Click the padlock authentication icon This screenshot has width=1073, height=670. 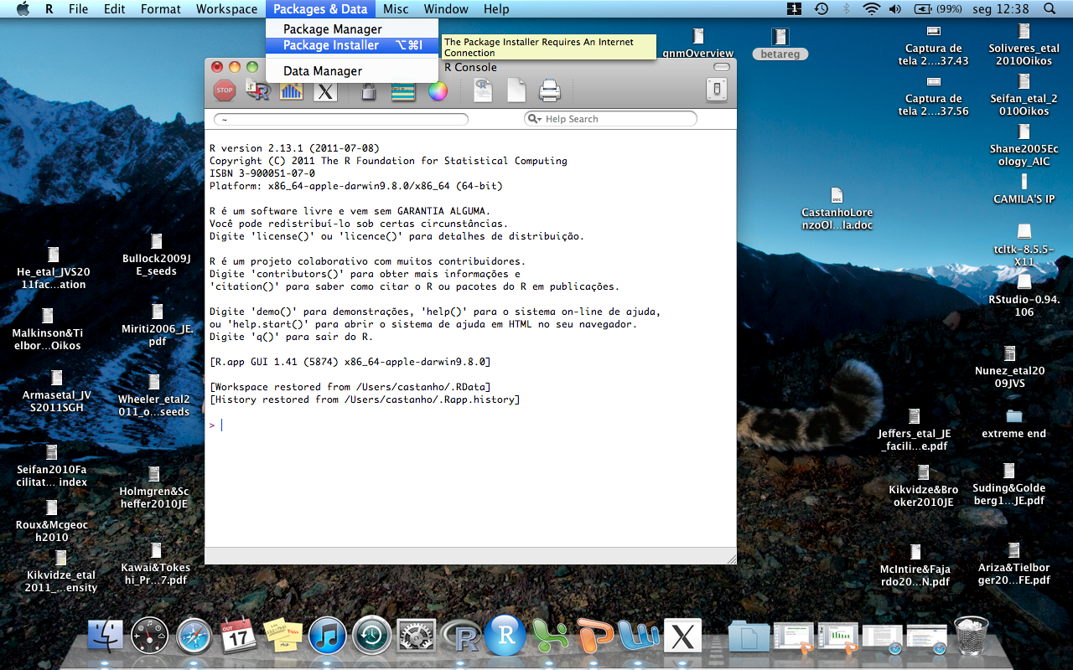(368, 90)
